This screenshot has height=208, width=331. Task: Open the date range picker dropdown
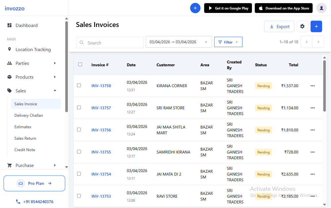[179, 42]
